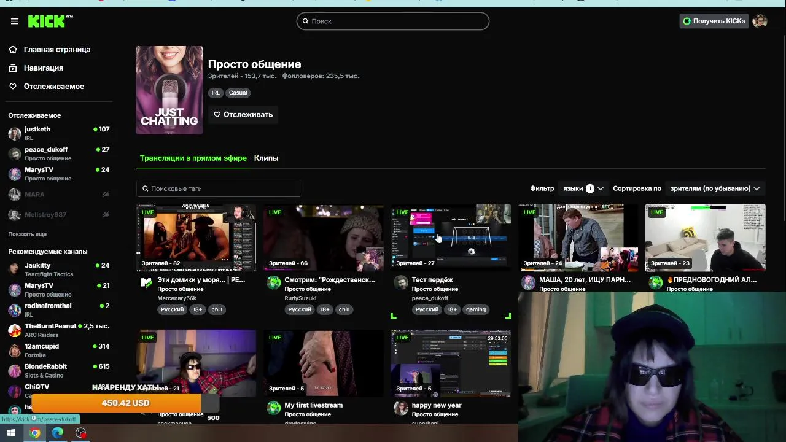Click in the top search field
The image size is (786, 442).
tap(393, 21)
